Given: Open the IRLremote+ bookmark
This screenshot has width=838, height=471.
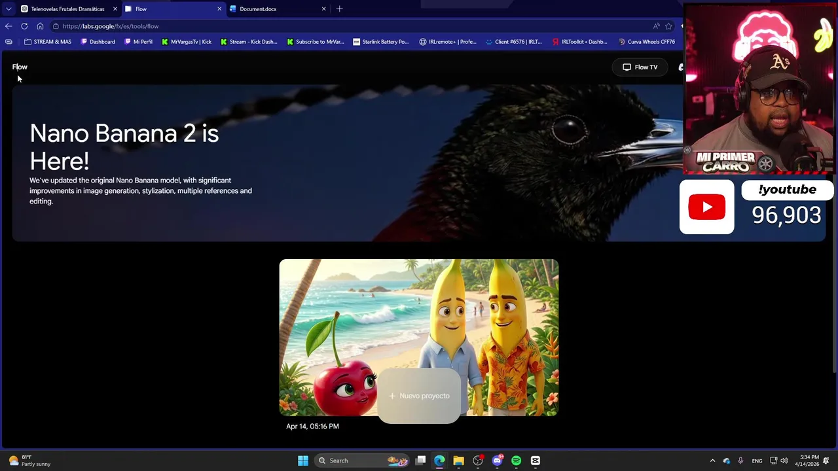Looking at the screenshot, I should (448, 42).
